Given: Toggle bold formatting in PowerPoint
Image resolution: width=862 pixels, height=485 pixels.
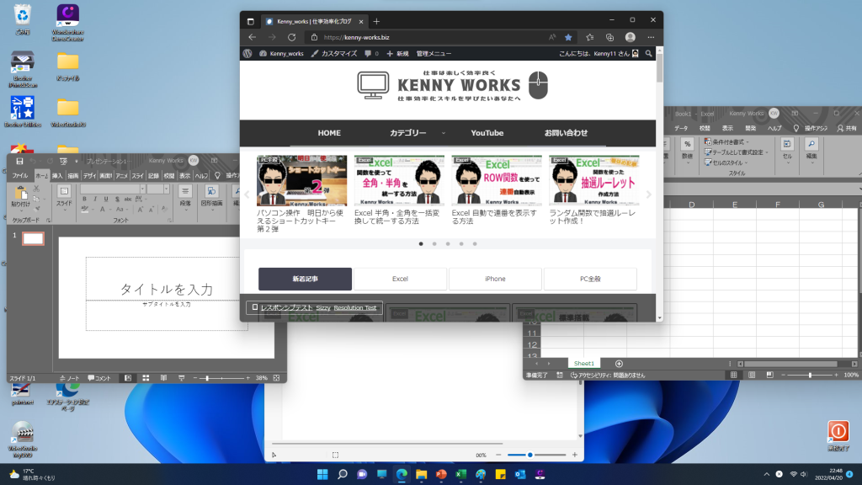Looking at the screenshot, I should coord(84,200).
